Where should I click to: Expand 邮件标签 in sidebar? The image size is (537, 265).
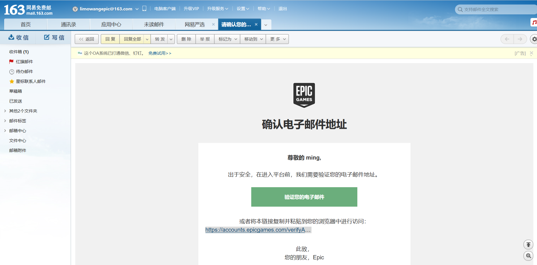click(x=5, y=121)
